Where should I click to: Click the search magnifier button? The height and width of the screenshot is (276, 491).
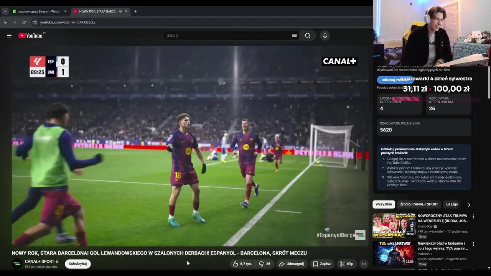[x=308, y=36]
